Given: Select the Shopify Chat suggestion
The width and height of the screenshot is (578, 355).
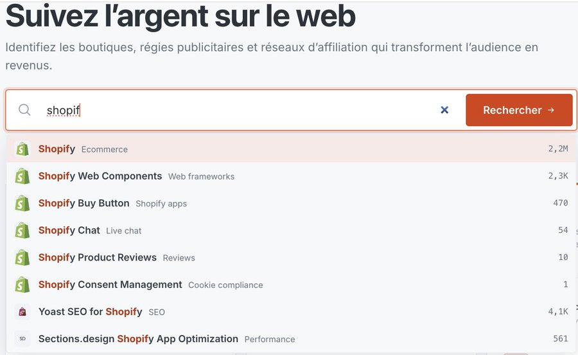Looking at the screenshot, I should pos(291,230).
